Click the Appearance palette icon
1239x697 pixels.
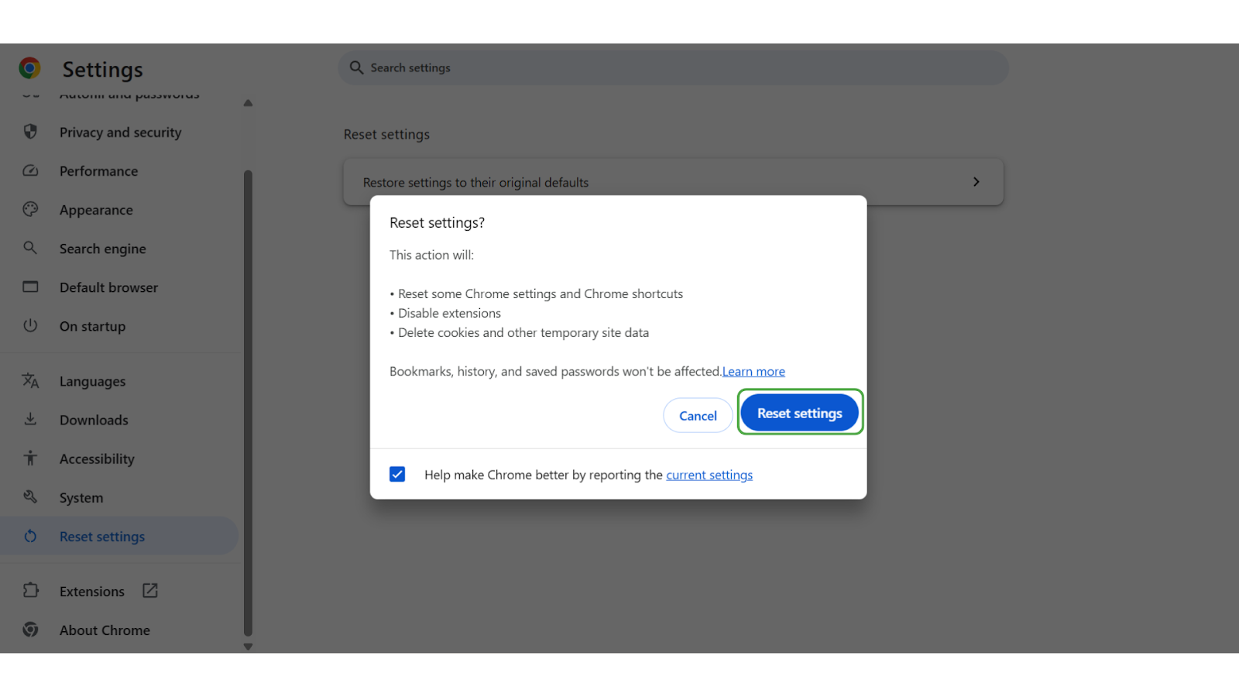point(30,209)
